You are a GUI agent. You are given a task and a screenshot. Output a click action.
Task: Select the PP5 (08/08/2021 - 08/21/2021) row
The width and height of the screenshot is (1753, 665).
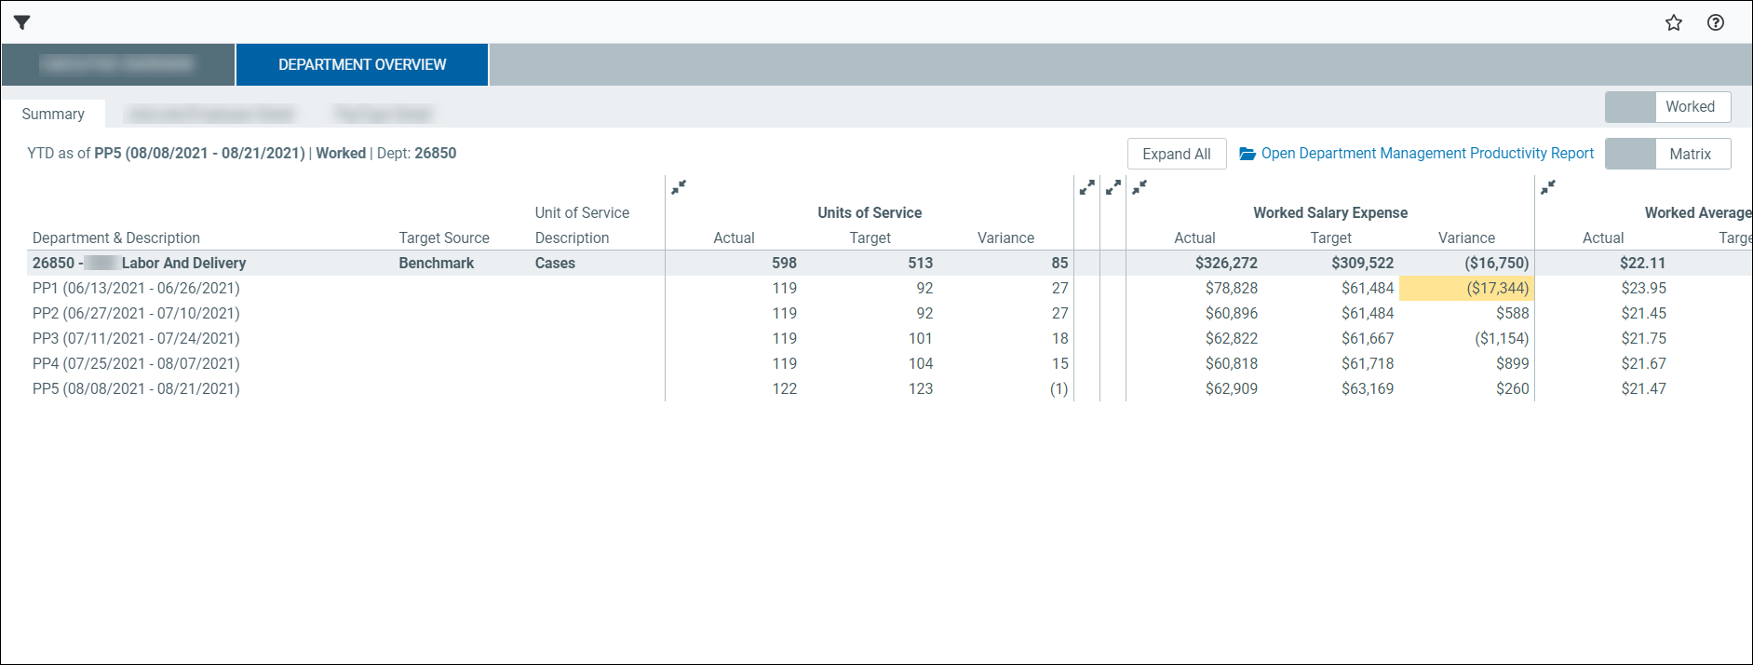[136, 389]
